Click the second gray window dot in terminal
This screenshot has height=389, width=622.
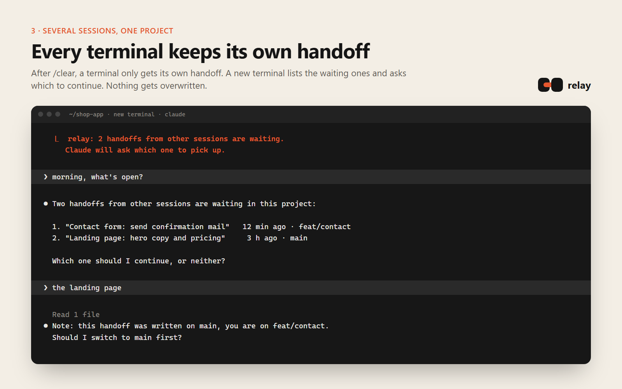point(49,114)
